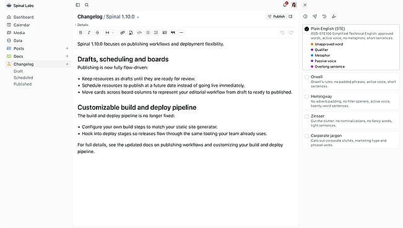Open Posts in the sidebar
The width and height of the screenshot is (403, 228).
[35, 48]
